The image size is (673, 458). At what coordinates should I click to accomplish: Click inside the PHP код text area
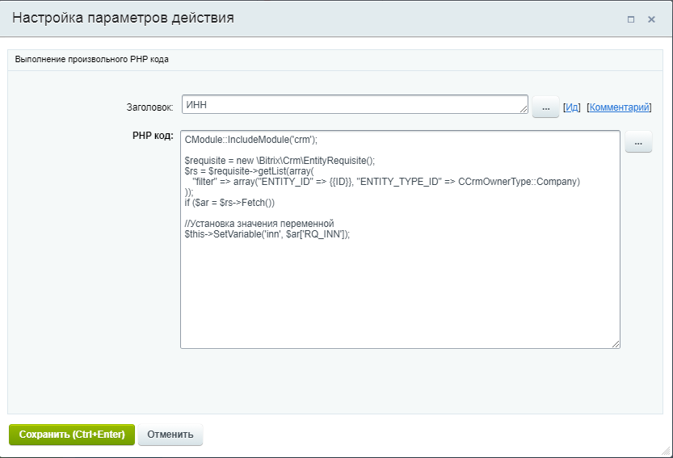pos(400,239)
